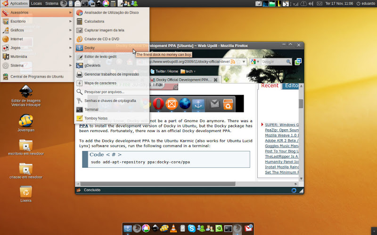Screen dimensions: 377x235
Task: Open Goggles Music Manager link
Action: (x=282, y=146)
